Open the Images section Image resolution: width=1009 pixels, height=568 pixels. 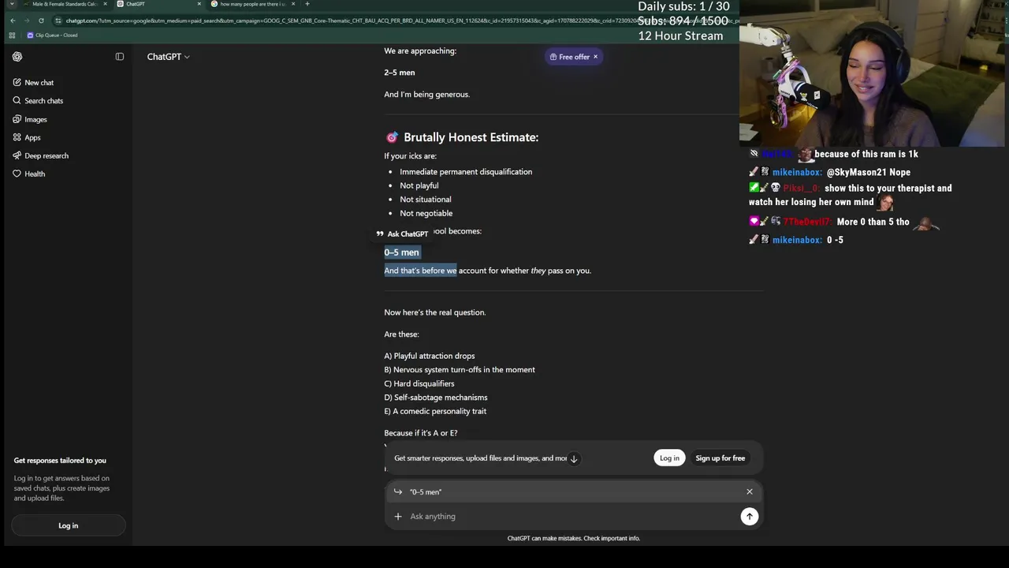pyautogui.click(x=30, y=119)
